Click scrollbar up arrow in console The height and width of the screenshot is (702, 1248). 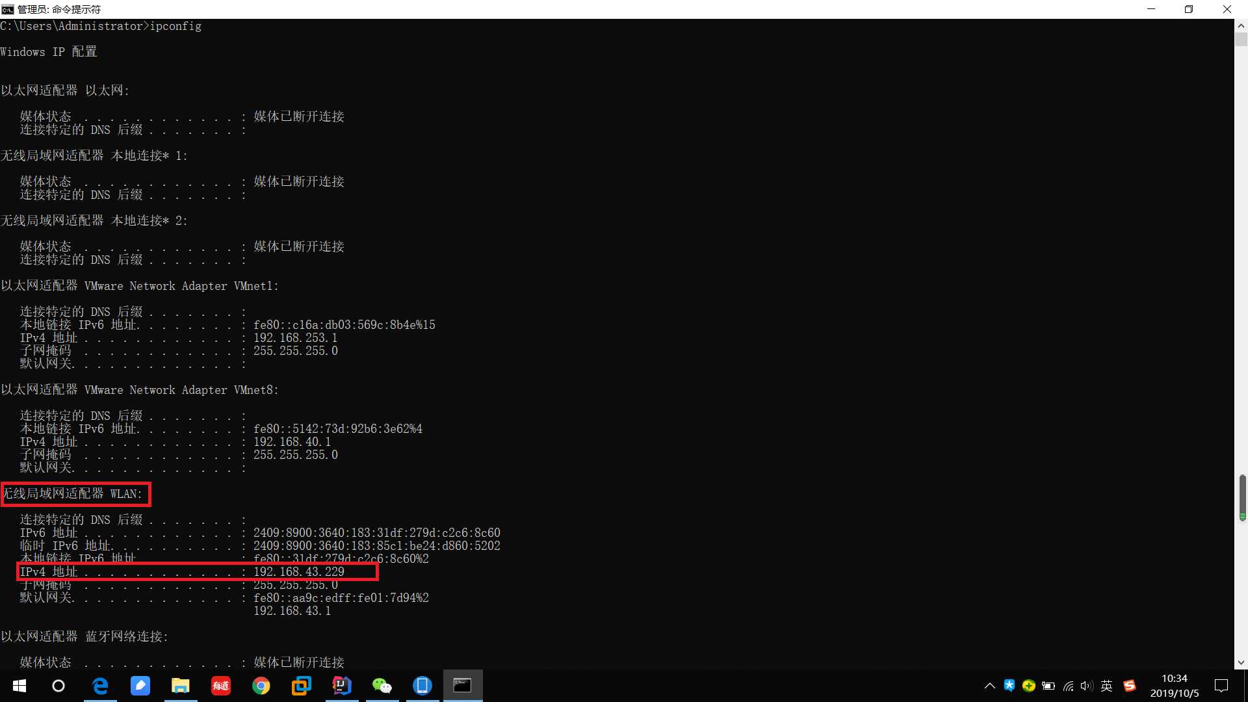tap(1241, 26)
